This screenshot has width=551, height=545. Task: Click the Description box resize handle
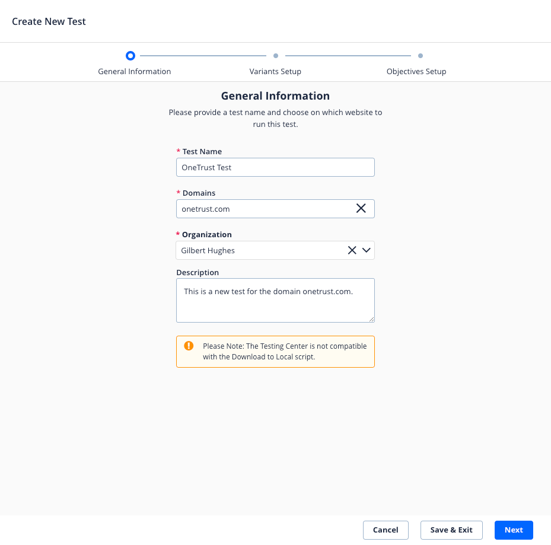coord(371,319)
